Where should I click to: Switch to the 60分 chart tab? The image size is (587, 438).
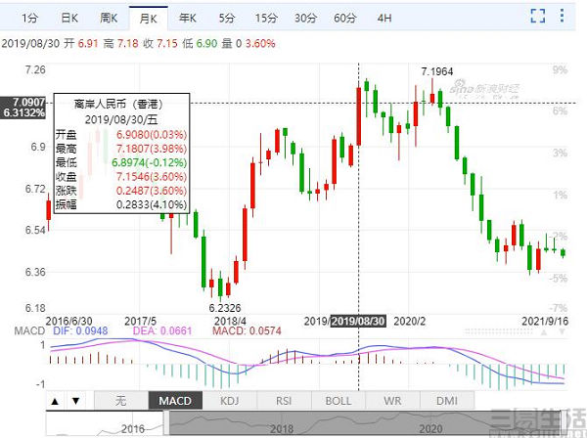click(345, 18)
